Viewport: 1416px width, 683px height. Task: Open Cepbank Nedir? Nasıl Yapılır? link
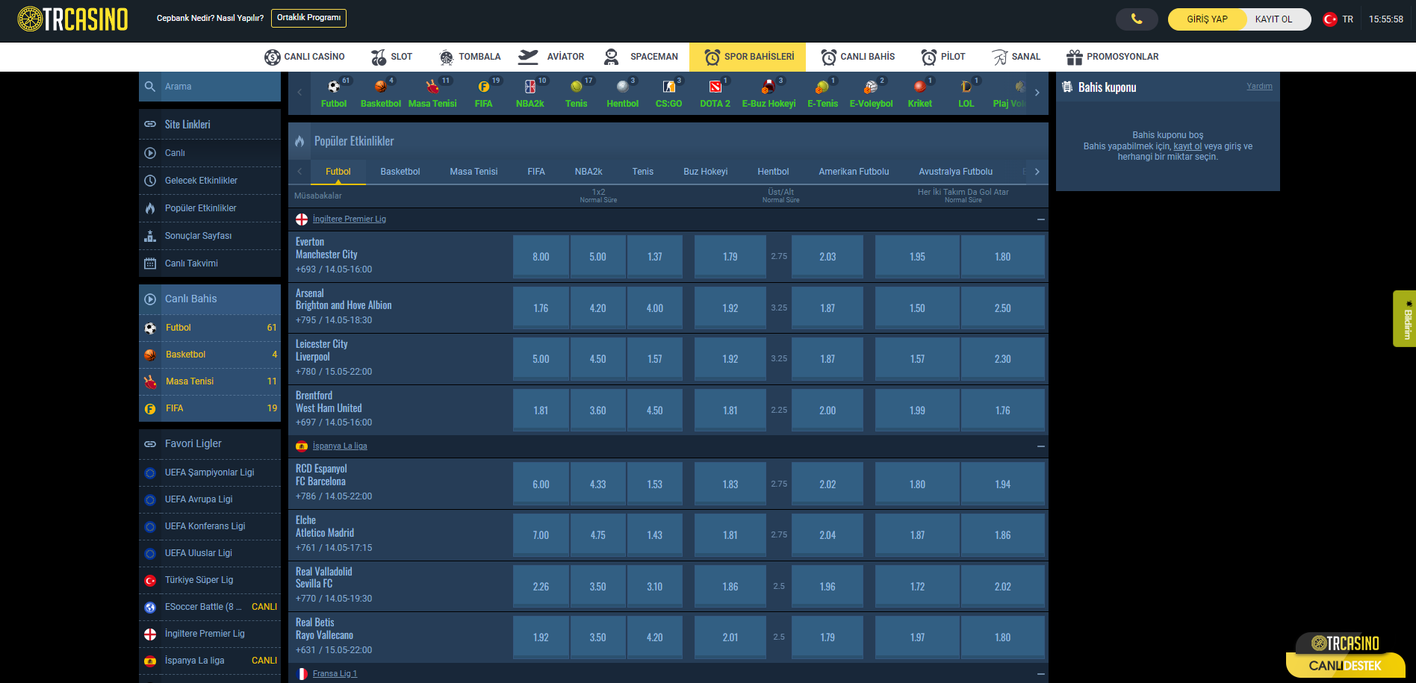click(x=210, y=18)
